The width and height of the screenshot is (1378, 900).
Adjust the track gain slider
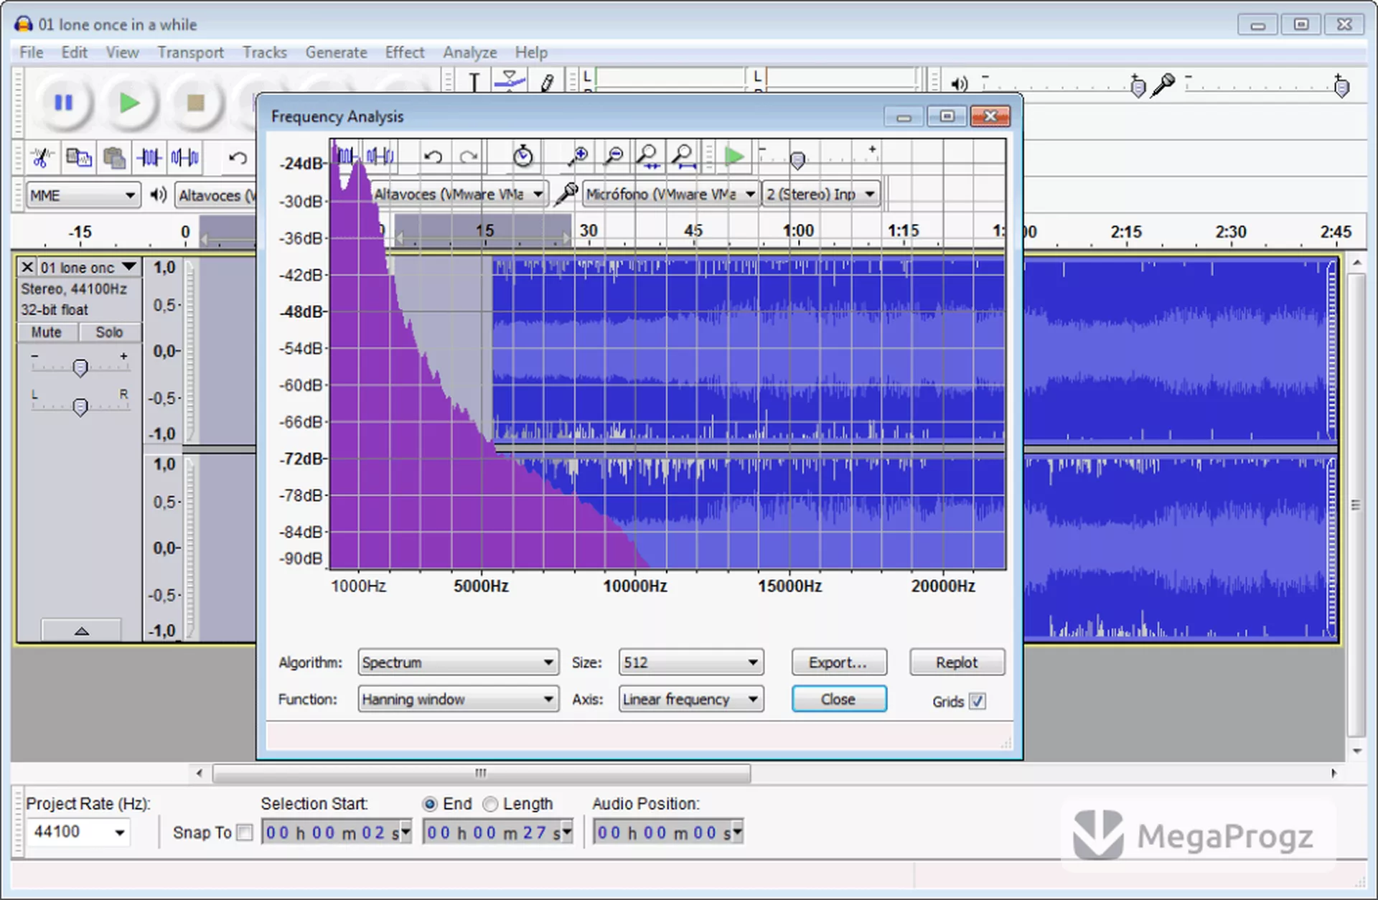pyautogui.click(x=80, y=367)
